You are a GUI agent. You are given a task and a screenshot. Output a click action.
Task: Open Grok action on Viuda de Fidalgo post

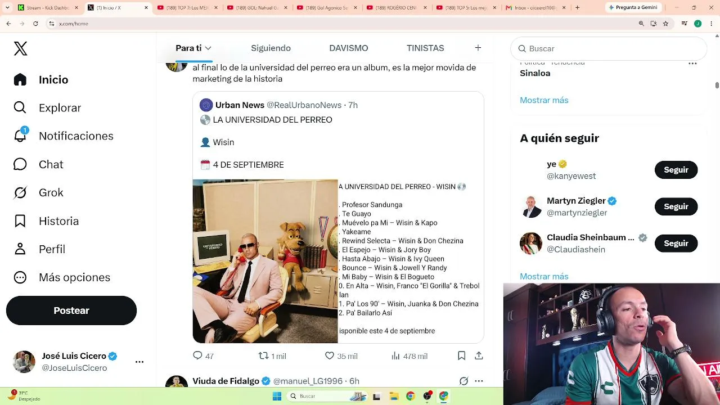pyautogui.click(x=463, y=381)
